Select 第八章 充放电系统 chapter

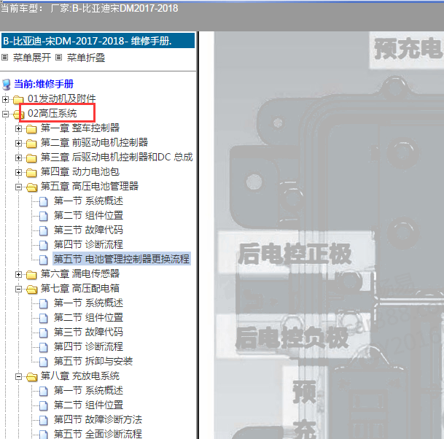[x=80, y=376]
